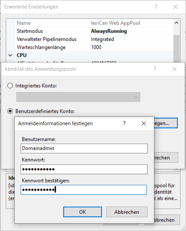186x231 pixels.
Task: Click the Benutzername input field
Action: [x=84, y=148]
